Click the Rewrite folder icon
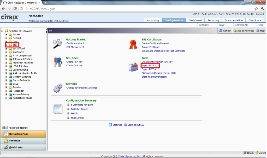 click(x=10, y=87)
